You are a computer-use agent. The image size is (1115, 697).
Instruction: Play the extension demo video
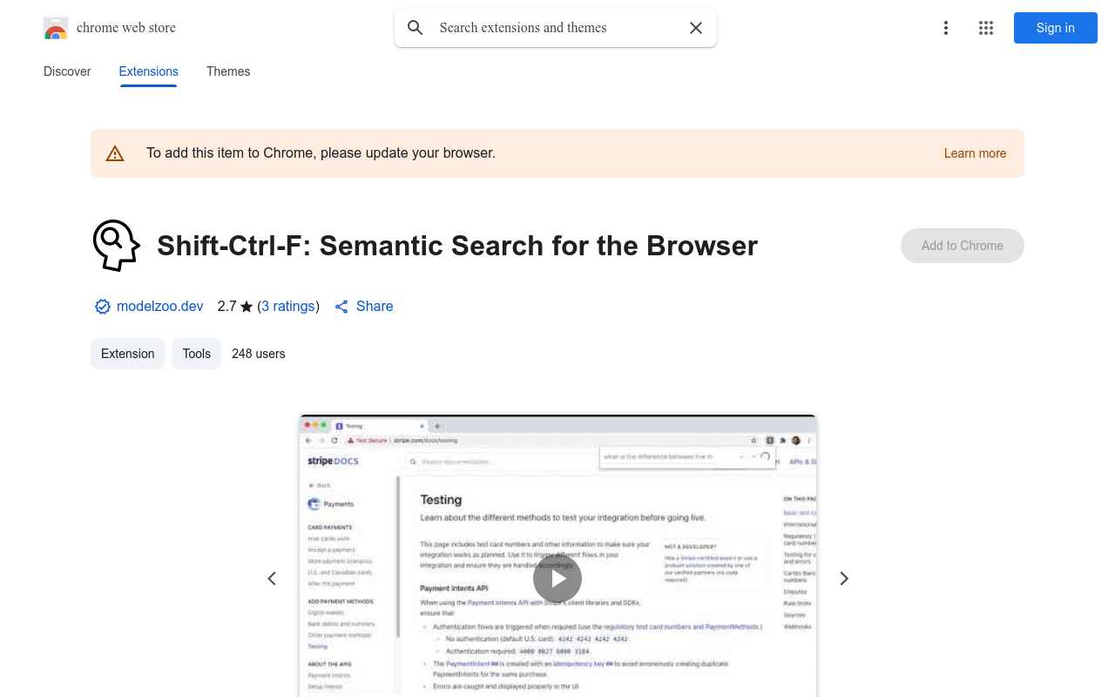click(557, 579)
